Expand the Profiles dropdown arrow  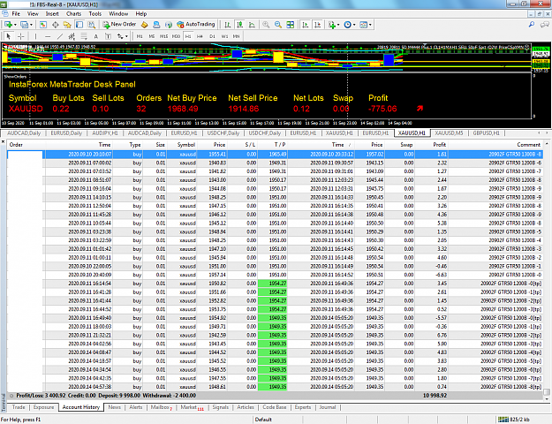coord(31,25)
